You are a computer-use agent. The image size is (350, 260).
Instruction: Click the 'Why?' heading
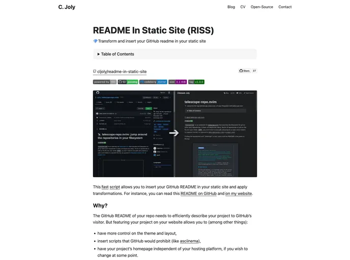(100, 206)
